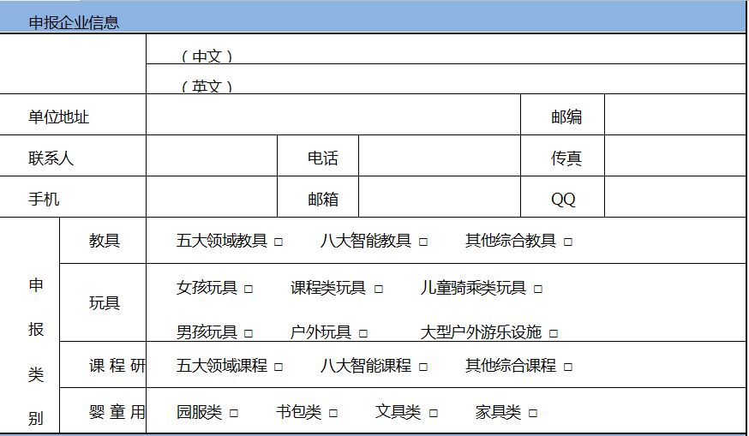Select the 儿童骑乘类玩具 checkbox
The image size is (749, 436).
tap(538, 290)
